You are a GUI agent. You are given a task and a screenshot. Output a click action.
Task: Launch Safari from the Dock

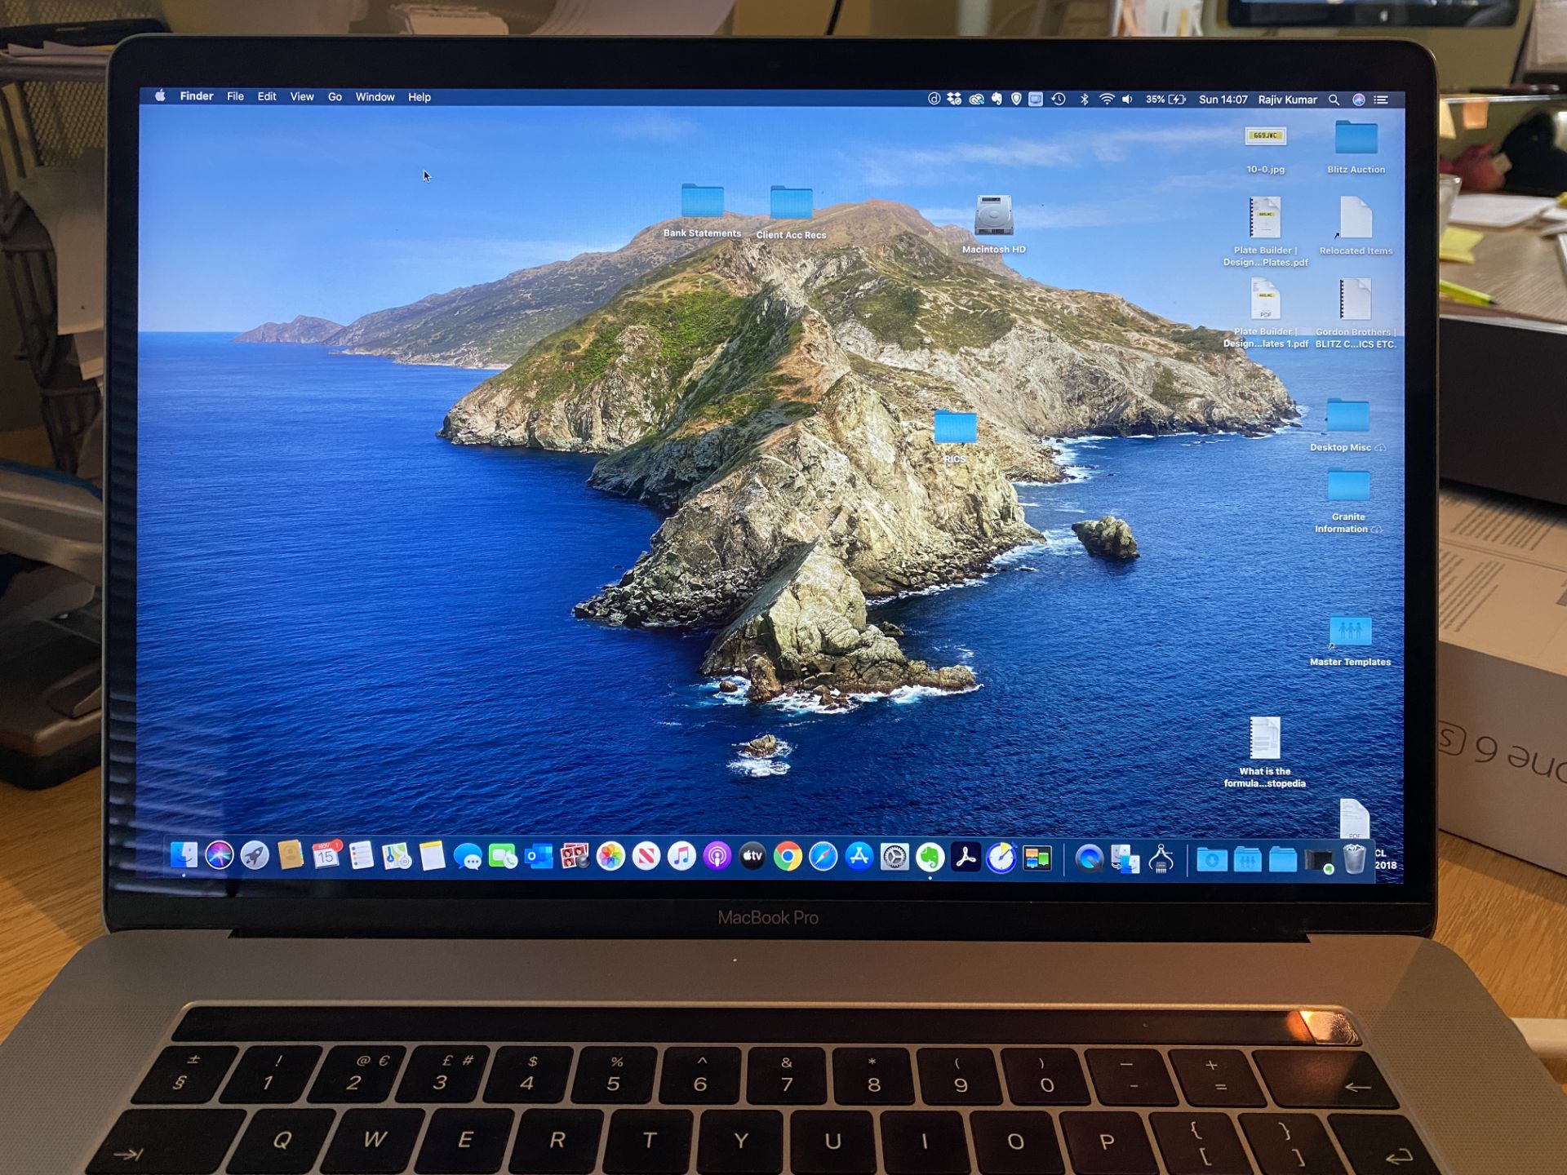[x=823, y=857]
